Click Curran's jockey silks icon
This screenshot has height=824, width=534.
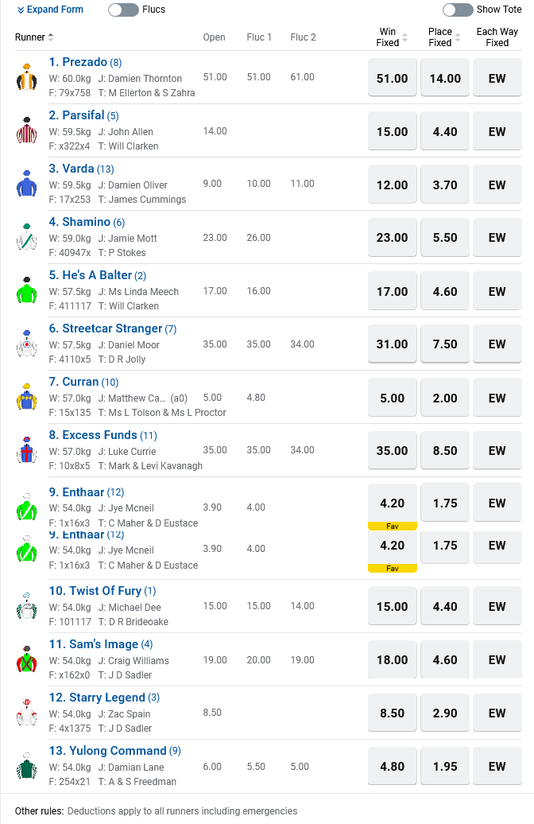(x=26, y=397)
